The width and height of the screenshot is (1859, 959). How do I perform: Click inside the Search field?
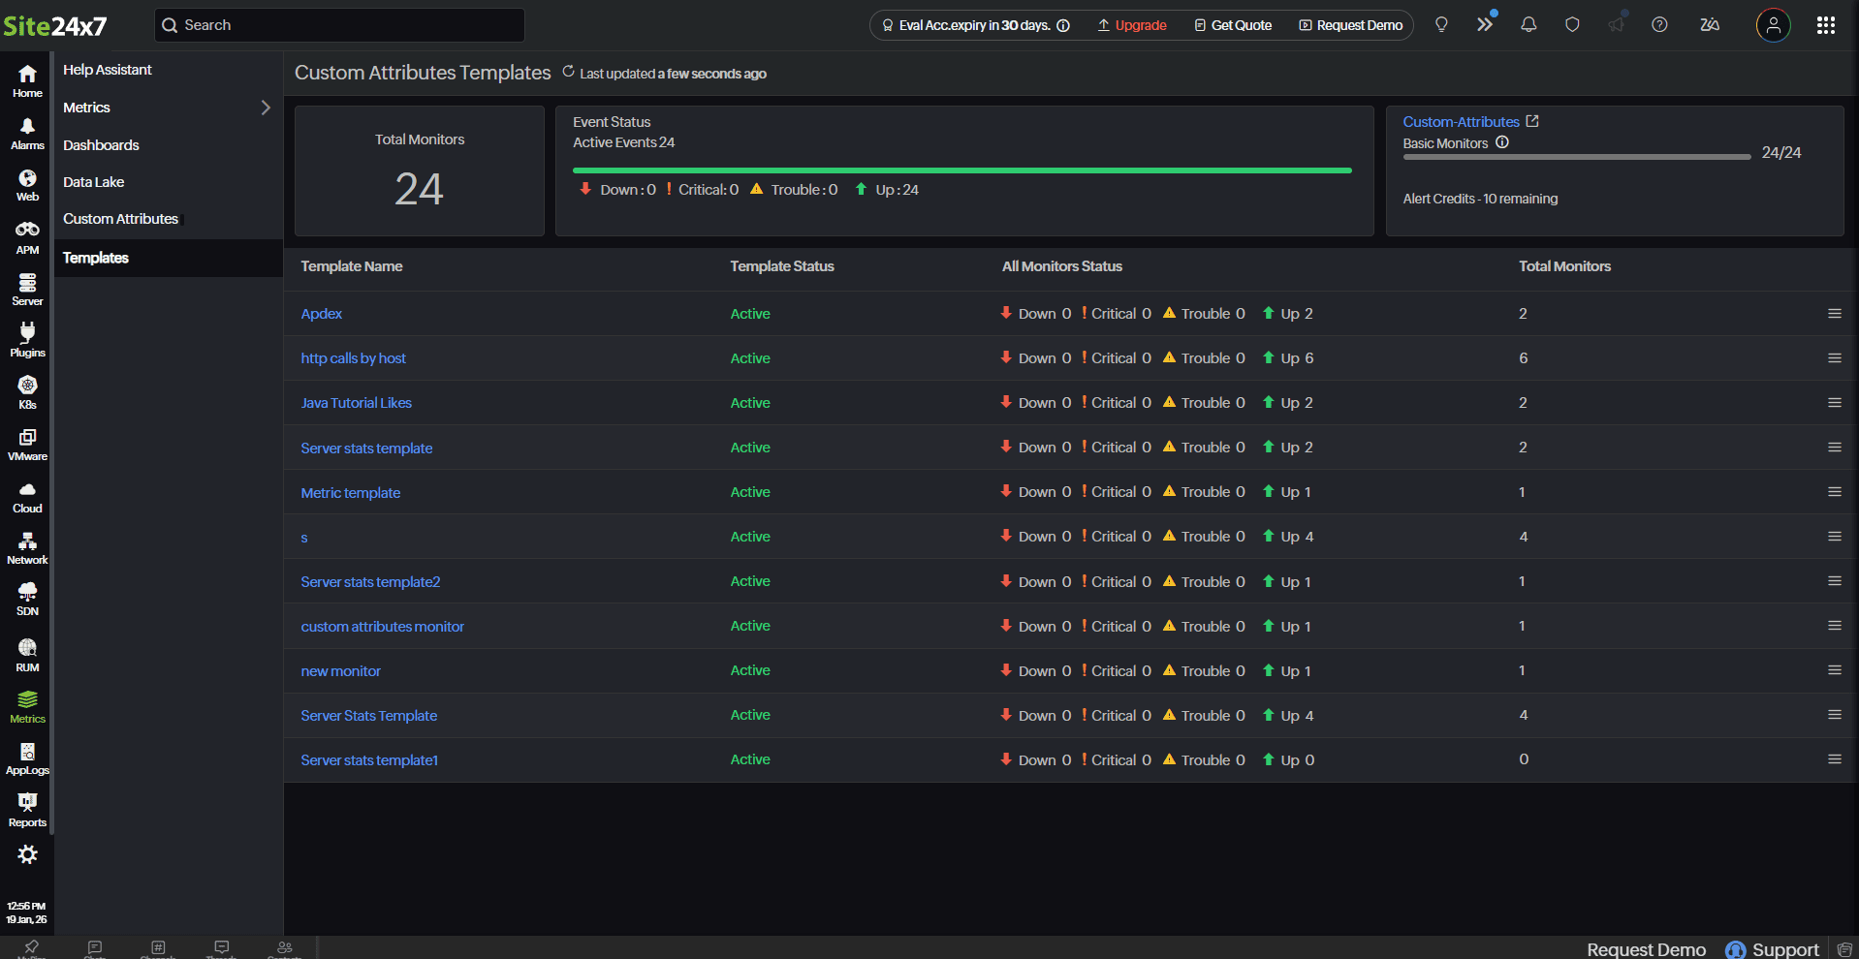(339, 25)
